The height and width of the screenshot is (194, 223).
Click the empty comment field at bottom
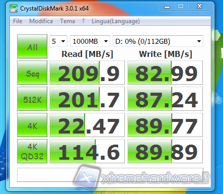(110, 175)
